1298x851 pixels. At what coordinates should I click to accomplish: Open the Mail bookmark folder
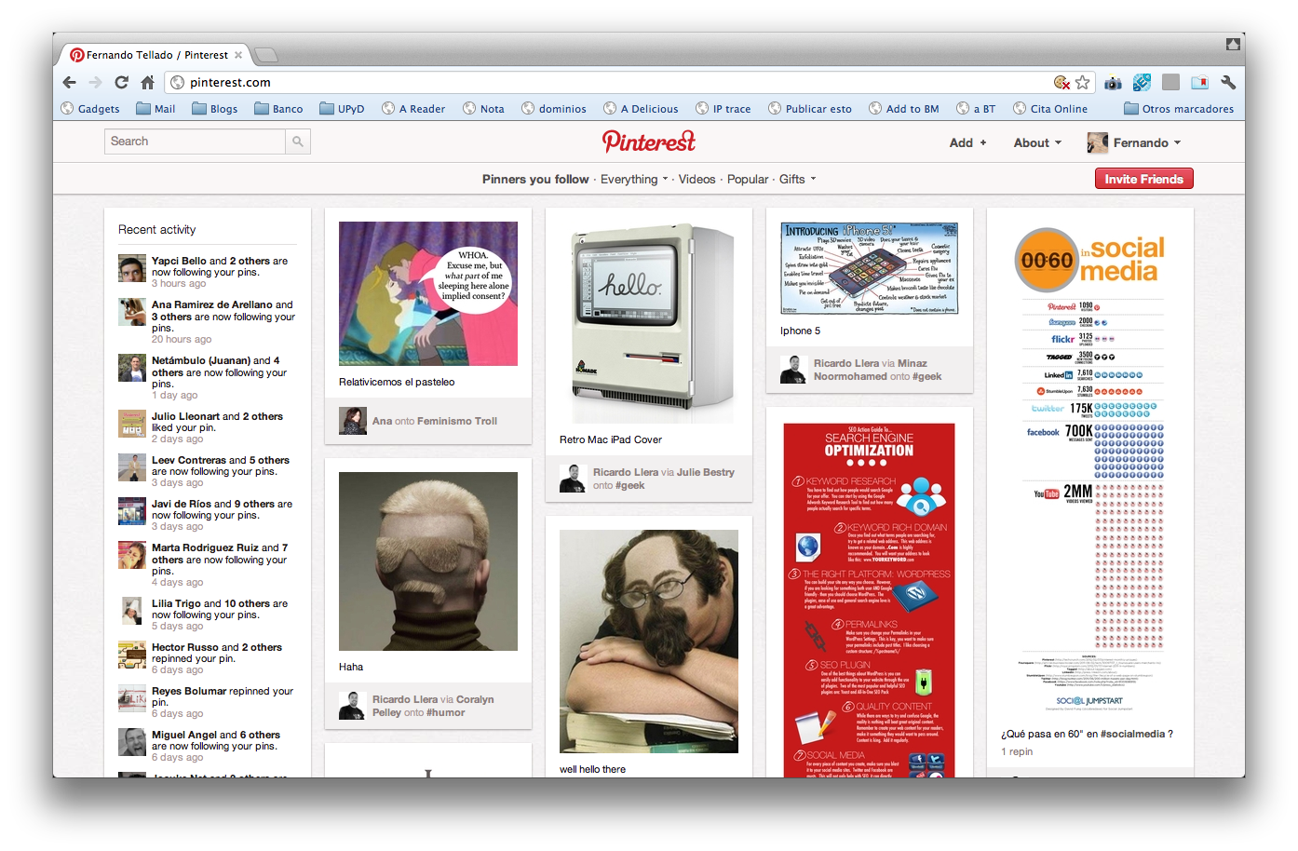coord(155,109)
